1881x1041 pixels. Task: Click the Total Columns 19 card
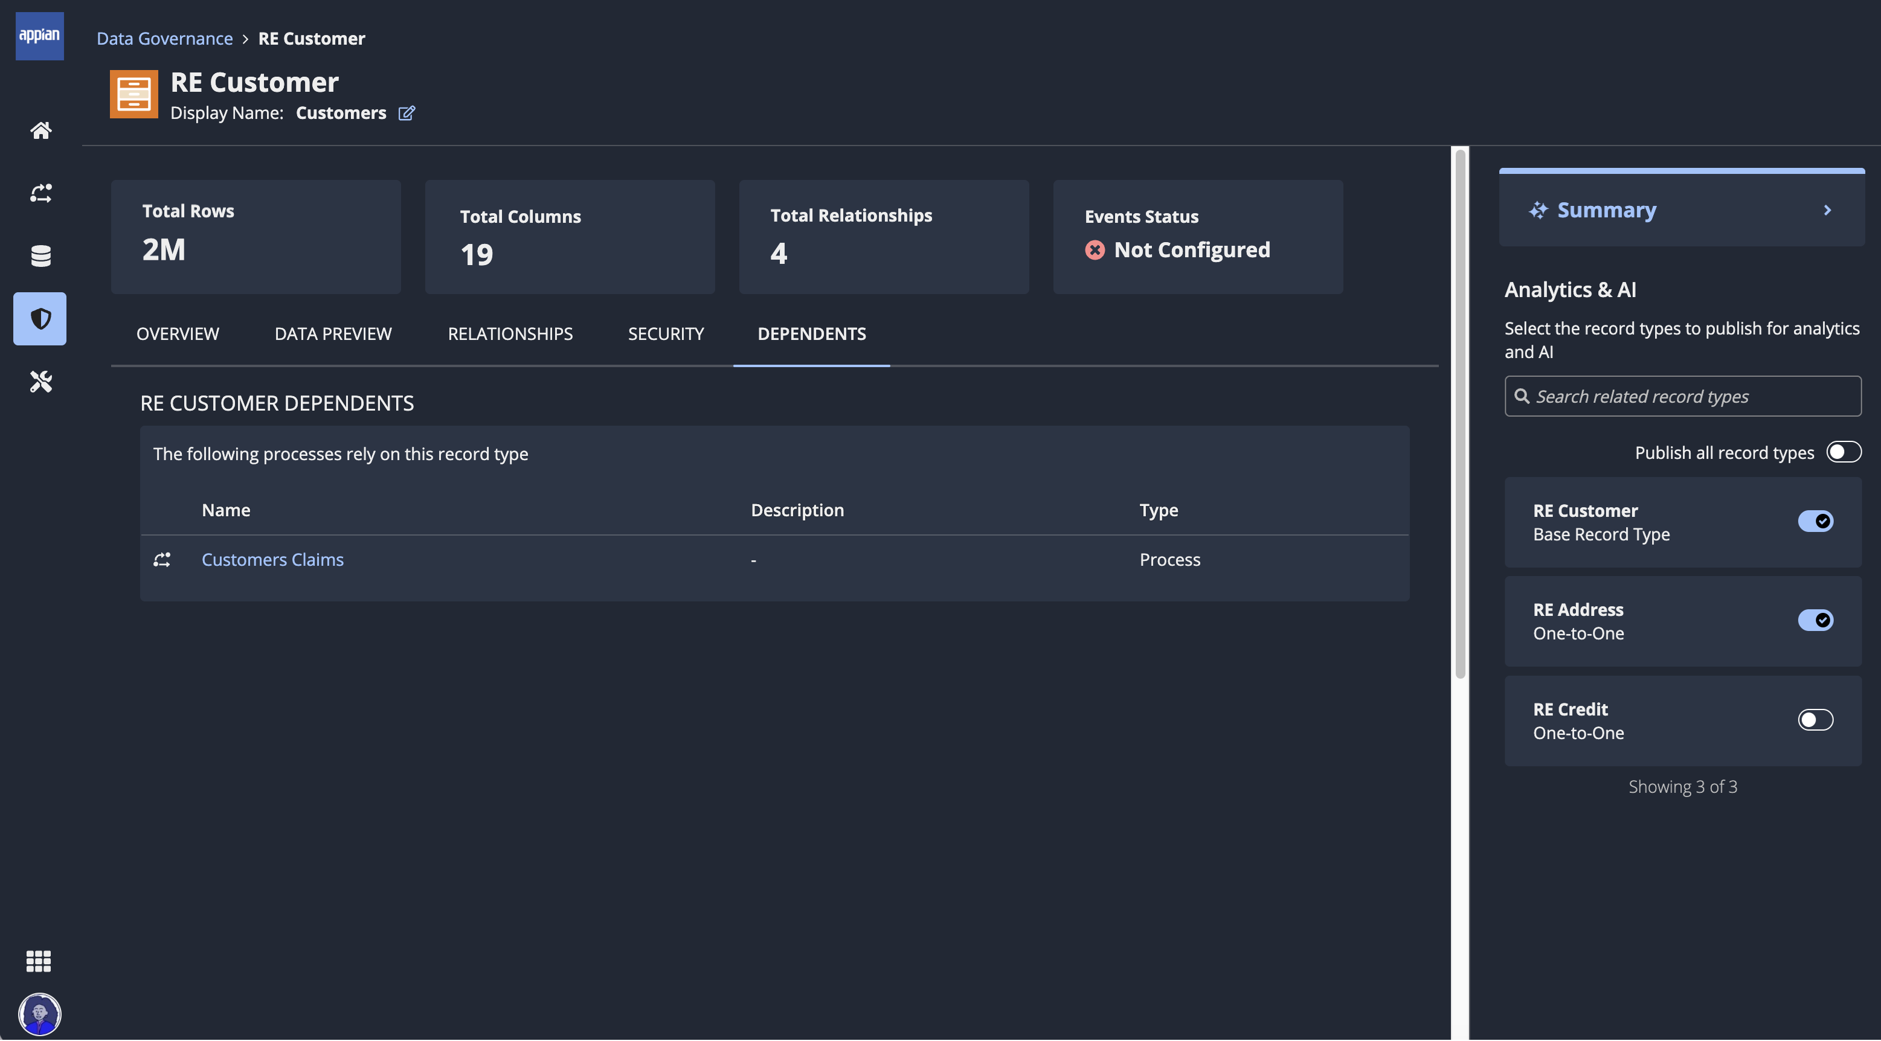point(570,237)
